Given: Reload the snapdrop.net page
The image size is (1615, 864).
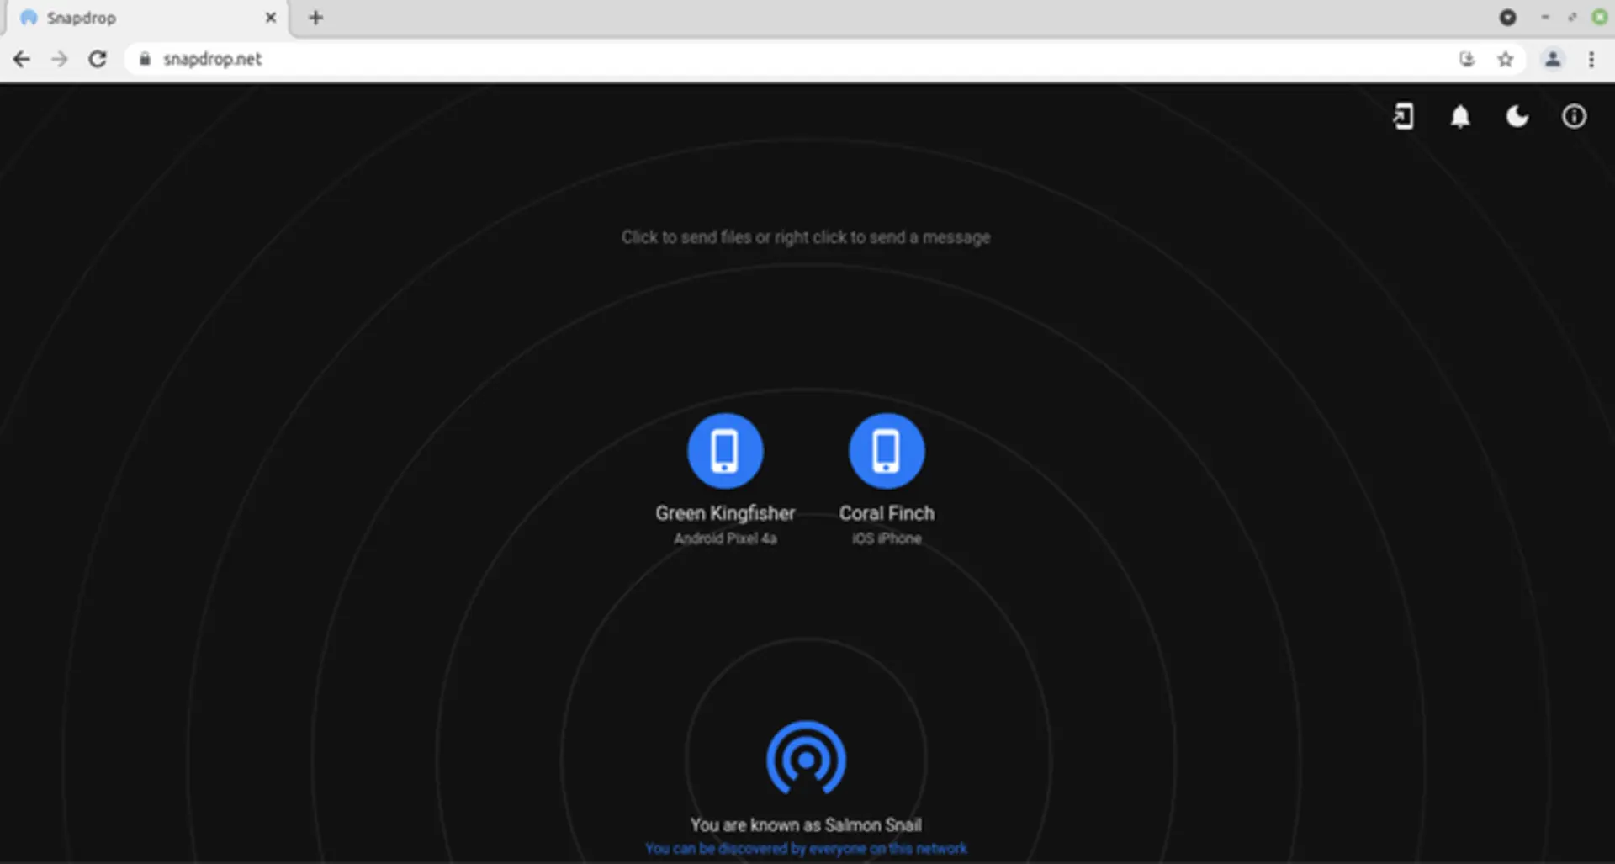Looking at the screenshot, I should tap(98, 59).
